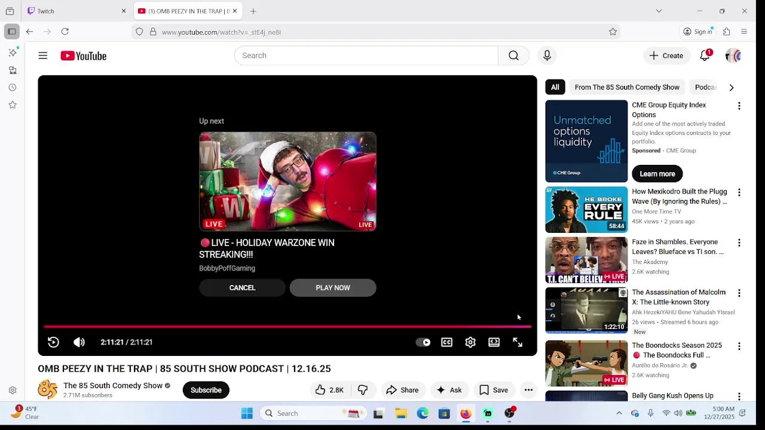Open the He Broke Every Rule thumbnail
The image size is (765, 430).
coord(586,210)
